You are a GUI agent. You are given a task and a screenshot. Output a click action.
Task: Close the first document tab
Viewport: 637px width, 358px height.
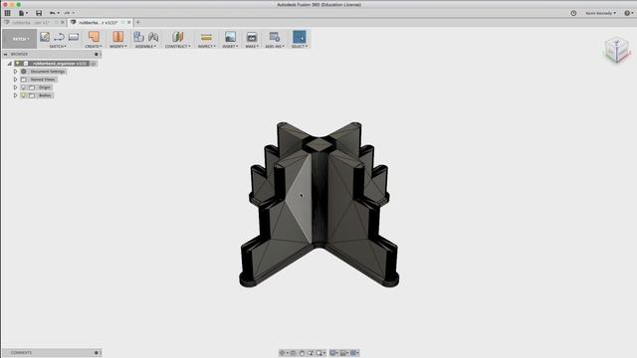[x=63, y=22]
